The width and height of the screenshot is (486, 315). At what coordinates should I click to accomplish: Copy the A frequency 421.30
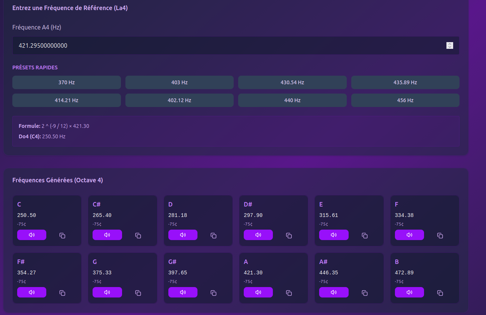[289, 293]
